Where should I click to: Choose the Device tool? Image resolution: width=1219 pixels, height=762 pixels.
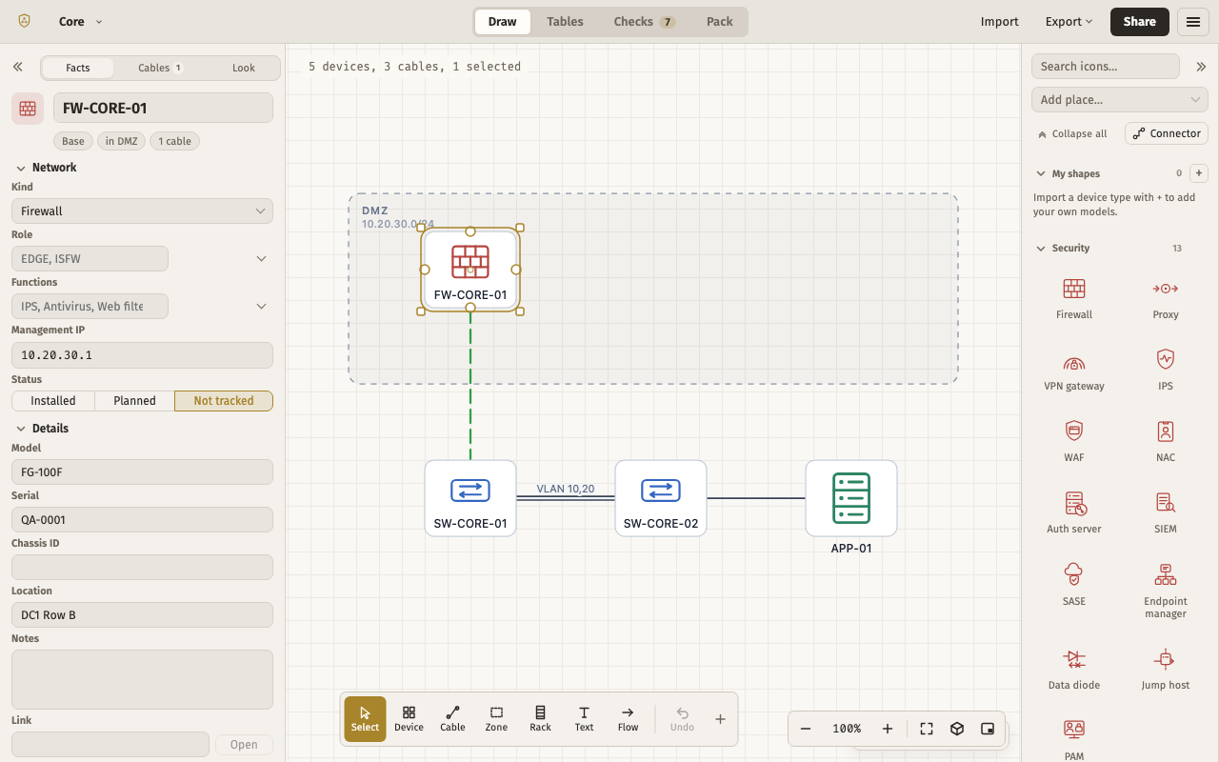[x=409, y=718]
